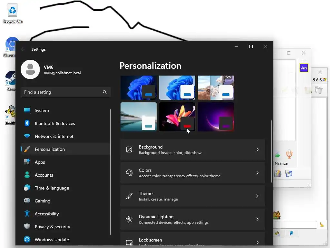330x248 pixels.
Task: Expand the Colors chevron arrow
Action: tap(257, 173)
